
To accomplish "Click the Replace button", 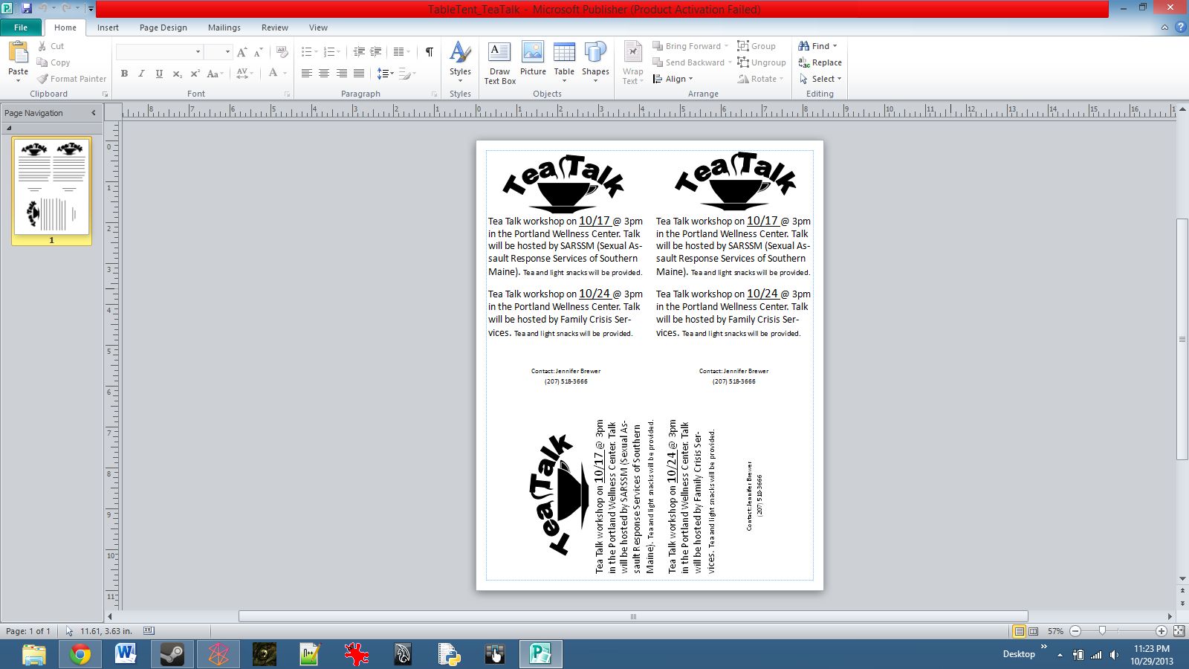I will 820,62.
